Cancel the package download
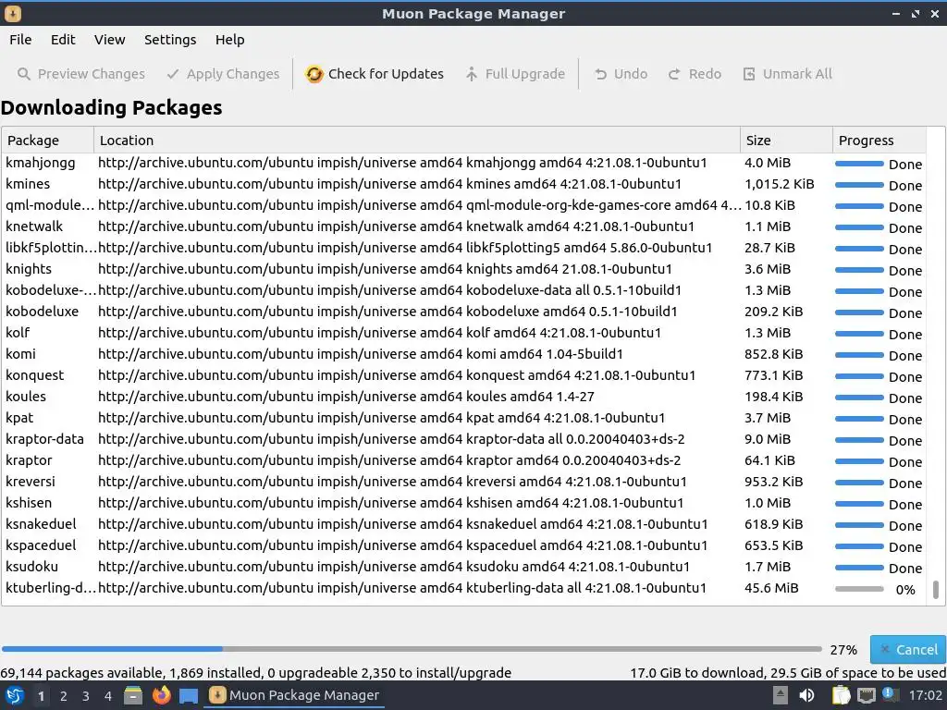 coord(908,650)
